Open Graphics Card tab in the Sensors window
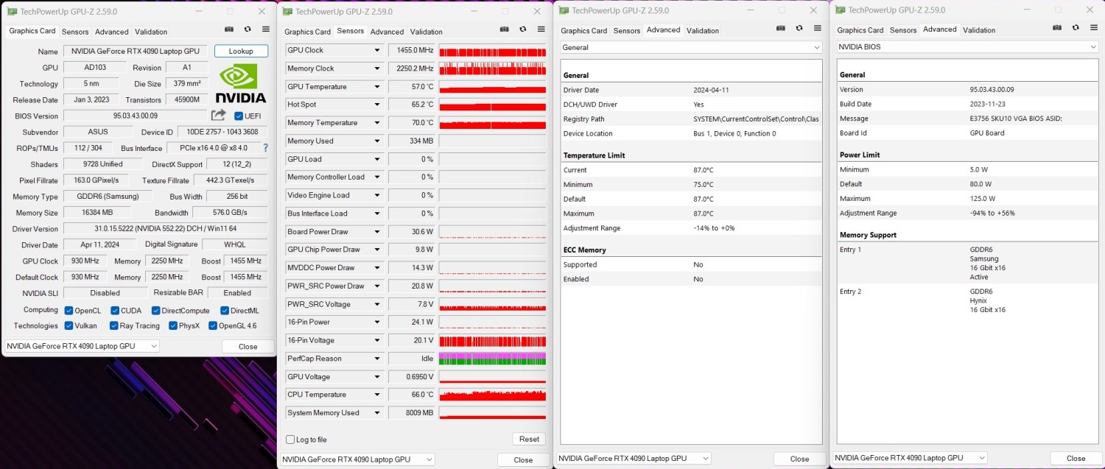Viewport: 1105px width, 469px height. [307, 32]
